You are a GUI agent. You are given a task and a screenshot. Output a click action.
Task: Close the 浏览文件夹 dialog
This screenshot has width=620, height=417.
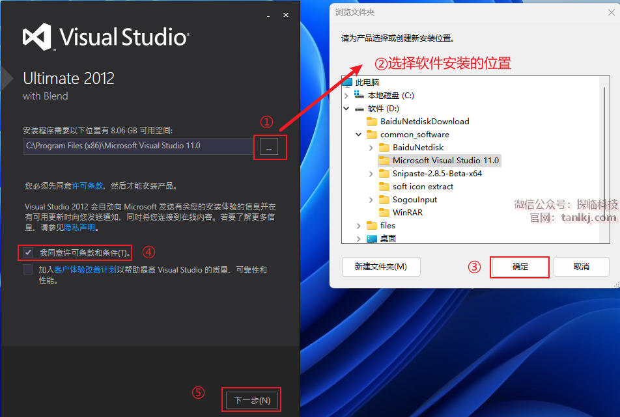click(612, 12)
